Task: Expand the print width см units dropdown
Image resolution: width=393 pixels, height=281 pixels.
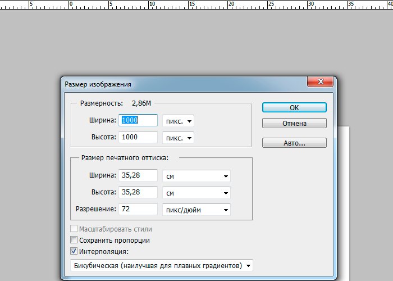Action: 196,176
